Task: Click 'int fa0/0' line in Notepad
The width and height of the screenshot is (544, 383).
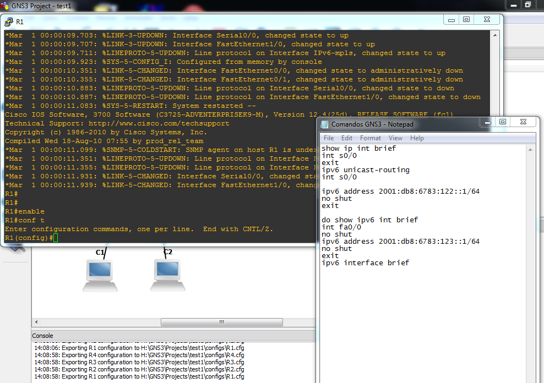Action: pyautogui.click(x=341, y=227)
